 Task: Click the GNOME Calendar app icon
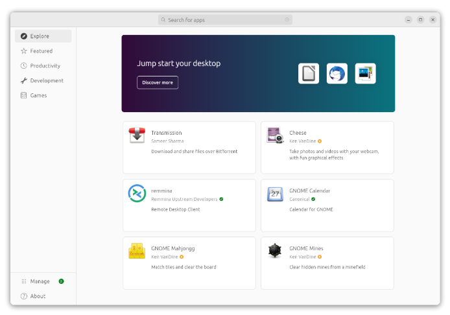click(x=275, y=194)
